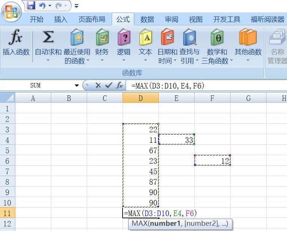Click [number2] in the function tooltip
This screenshot has width=287, height=231.
202,224
